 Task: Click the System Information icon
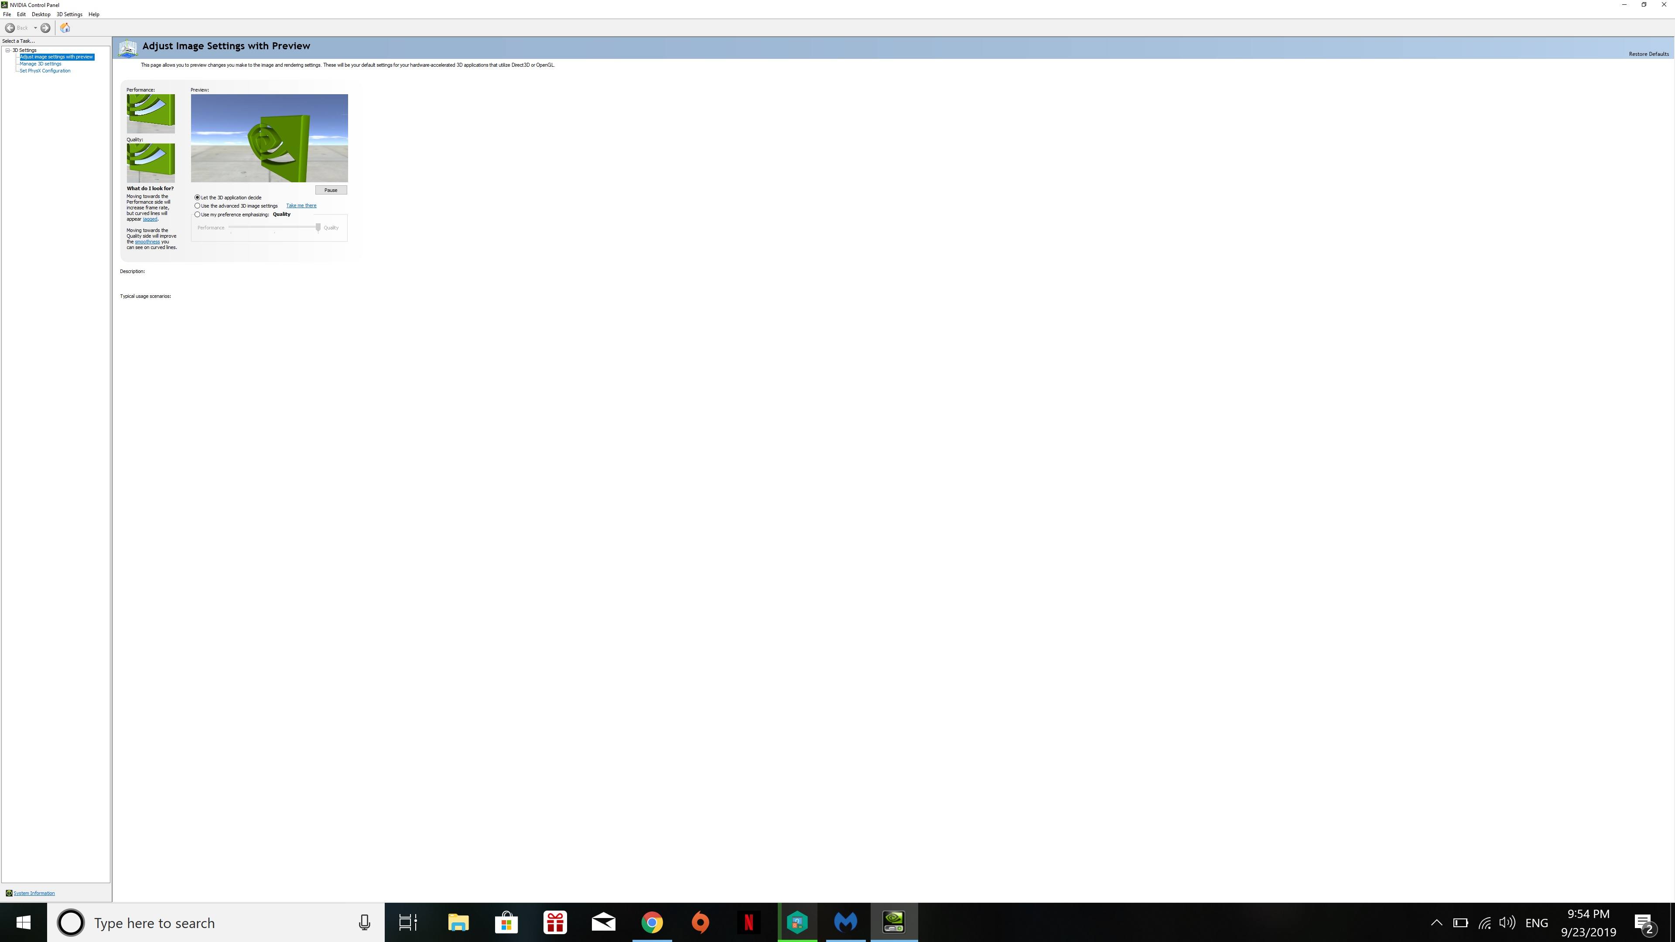click(9, 893)
